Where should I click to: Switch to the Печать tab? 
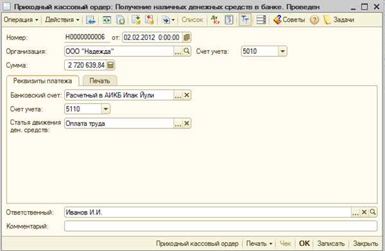coord(99,81)
